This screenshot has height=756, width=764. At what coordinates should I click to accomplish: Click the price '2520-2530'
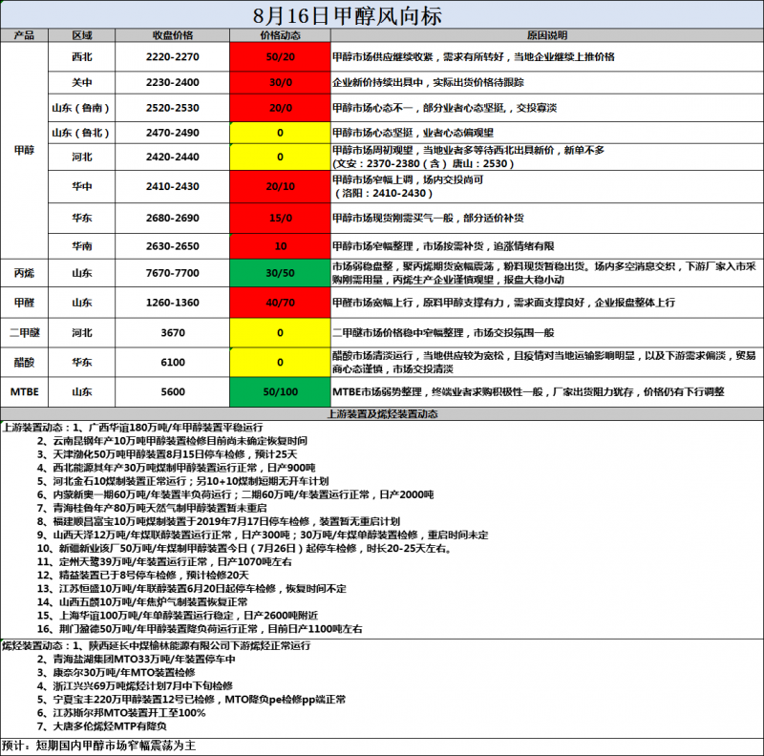pos(173,108)
